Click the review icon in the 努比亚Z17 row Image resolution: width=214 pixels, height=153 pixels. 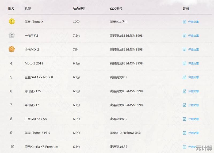(184, 105)
